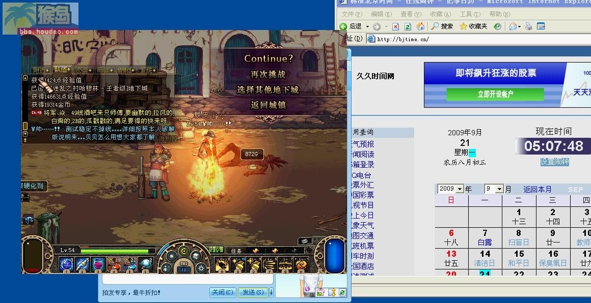The height and width of the screenshot is (303, 591).
Task: Switch to the 队伍 chat tab
Action: [x=62, y=69]
